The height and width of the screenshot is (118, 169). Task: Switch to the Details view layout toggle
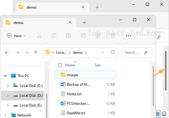pyautogui.click(x=158, y=114)
